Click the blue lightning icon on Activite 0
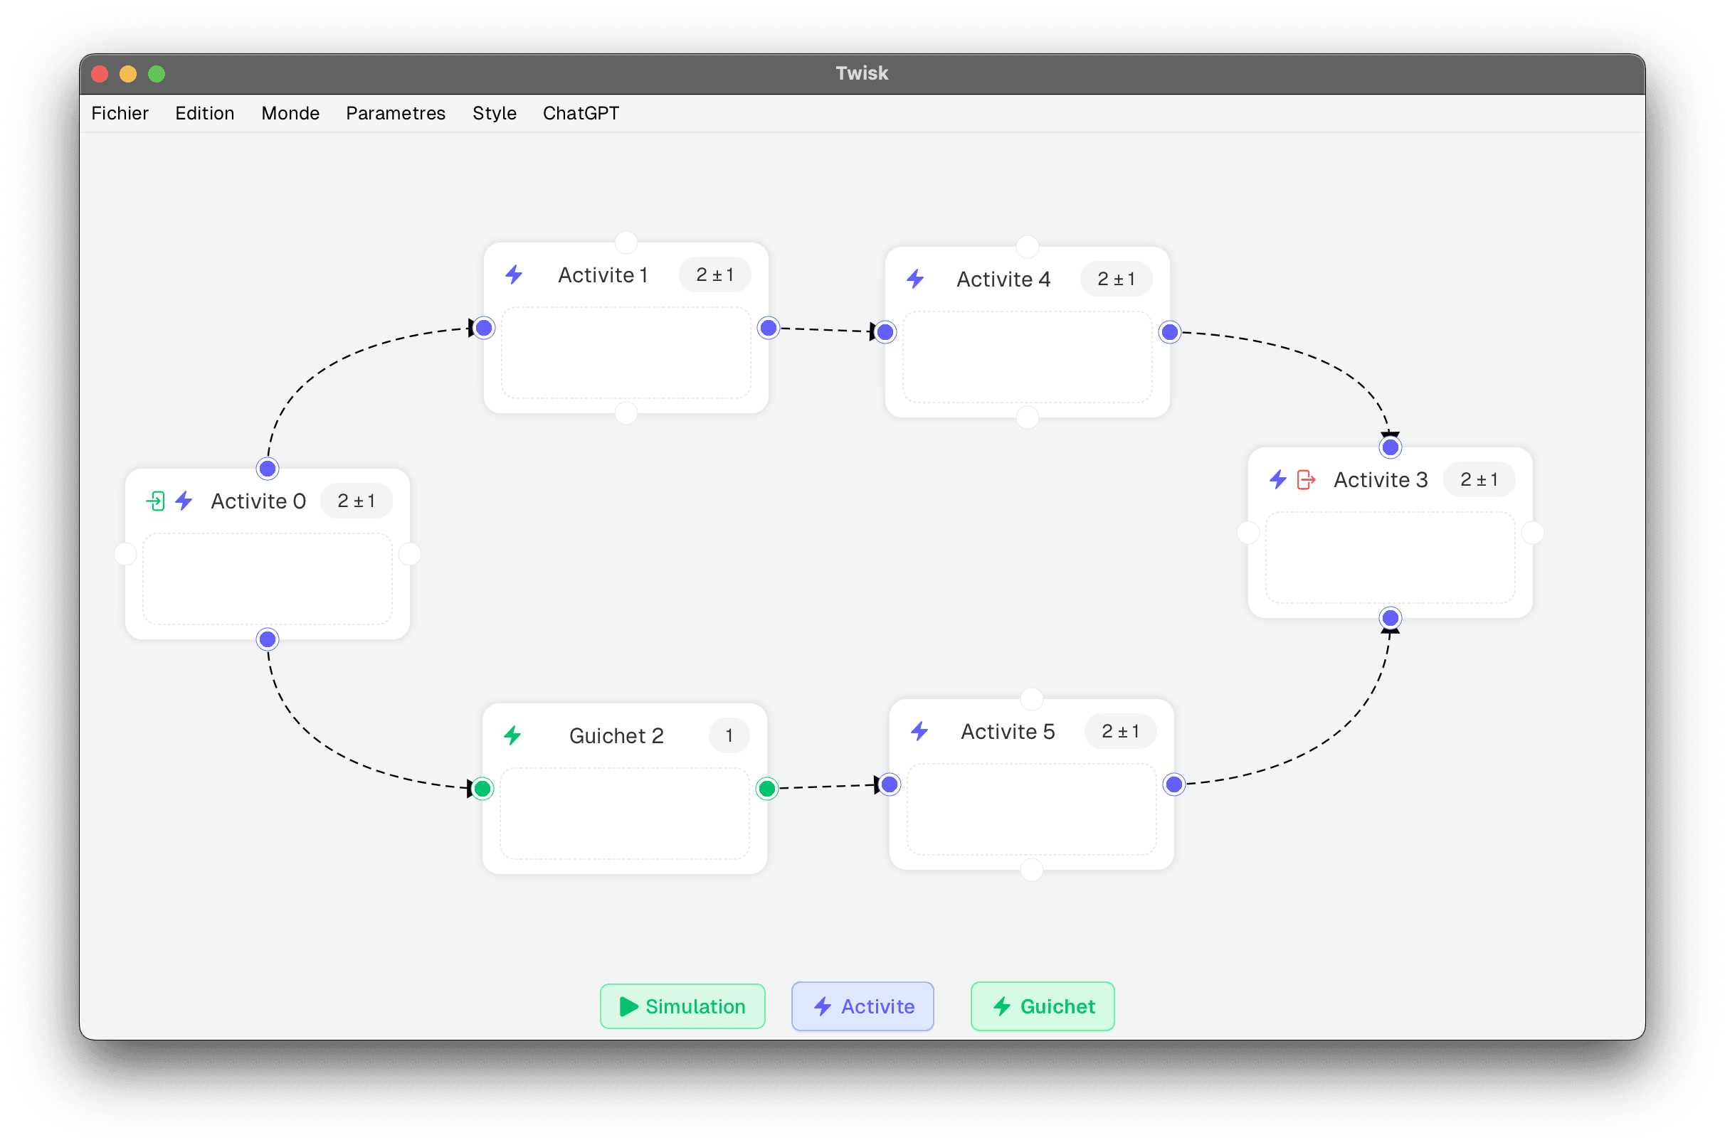The width and height of the screenshot is (1725, 1145). click(184, 501)
